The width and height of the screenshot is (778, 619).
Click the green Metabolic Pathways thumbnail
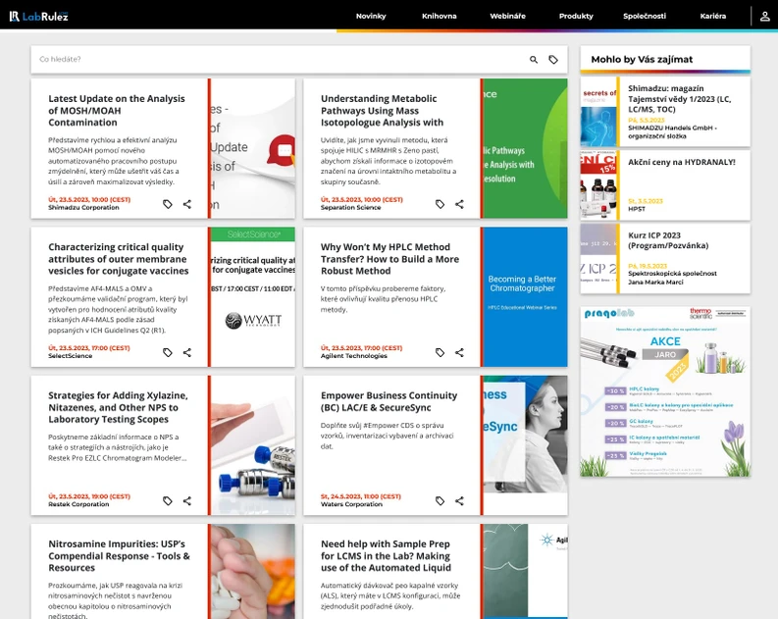tap(526, 148)
